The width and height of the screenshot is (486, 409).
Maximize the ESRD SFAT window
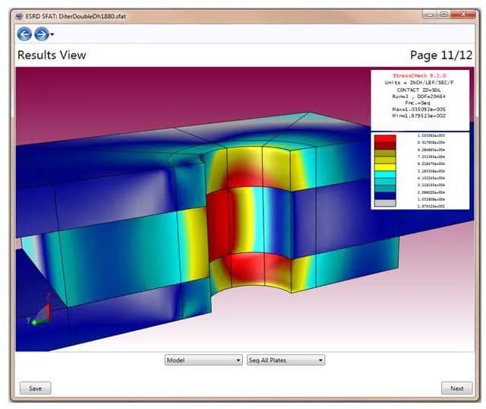click(443, 14)
